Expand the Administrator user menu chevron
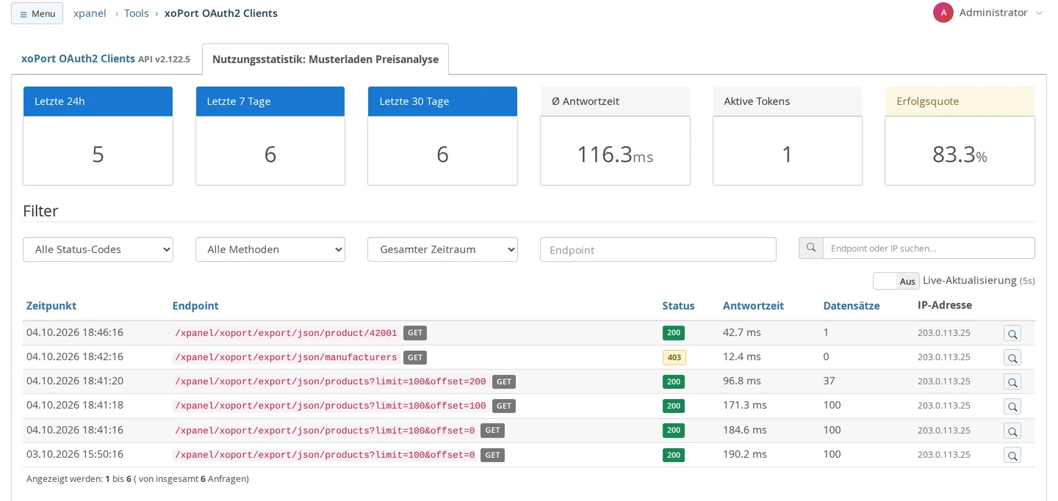This screenshot has width=1058, height=501. click(1039, 13)
